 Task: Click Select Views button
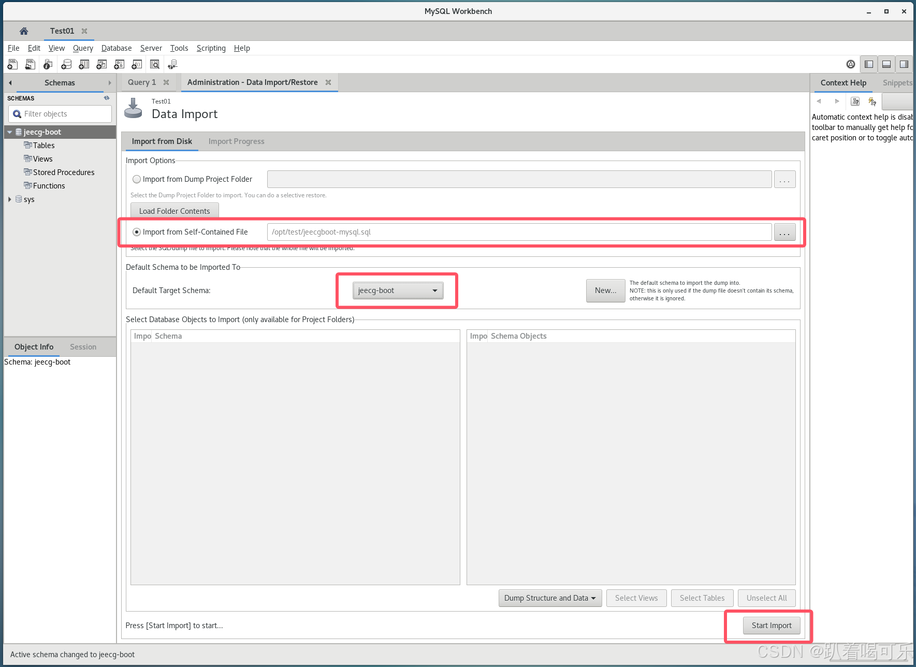coord(636,598)
